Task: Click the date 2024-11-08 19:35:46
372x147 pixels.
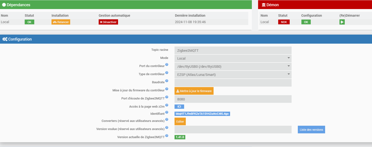Action: click(x=190, y=22)
